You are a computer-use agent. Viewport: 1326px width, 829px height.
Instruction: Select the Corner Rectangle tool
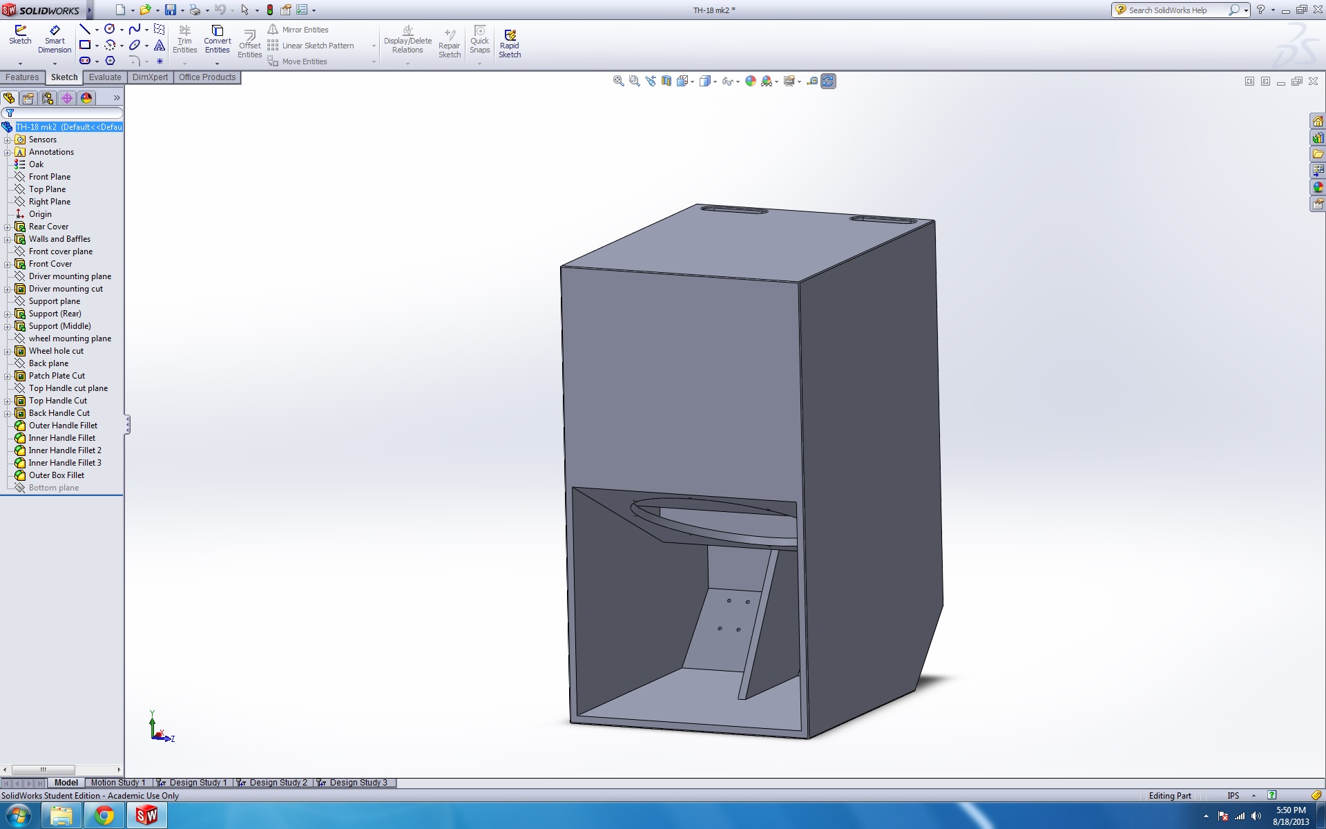84,45
